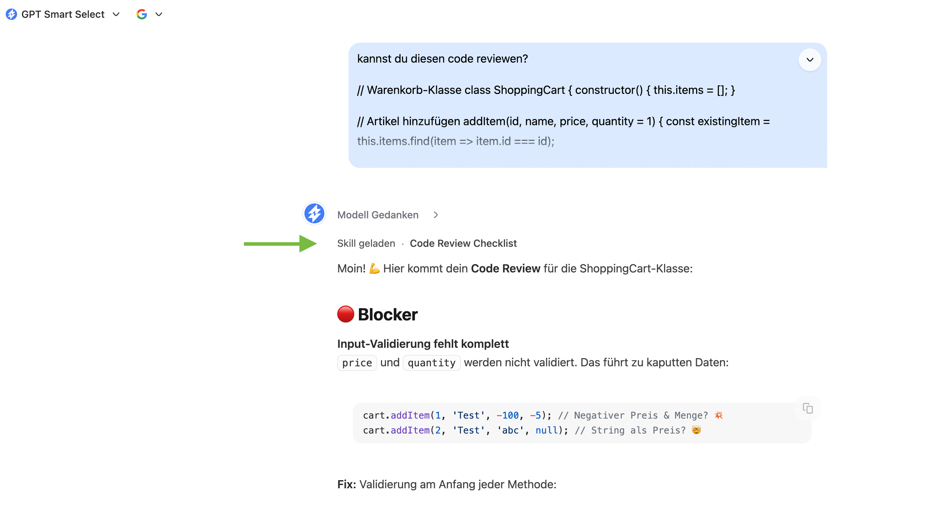The image size is (935, 505).
Task: Open the Code Review Checklist skill
Action: (x=463, y=243)
